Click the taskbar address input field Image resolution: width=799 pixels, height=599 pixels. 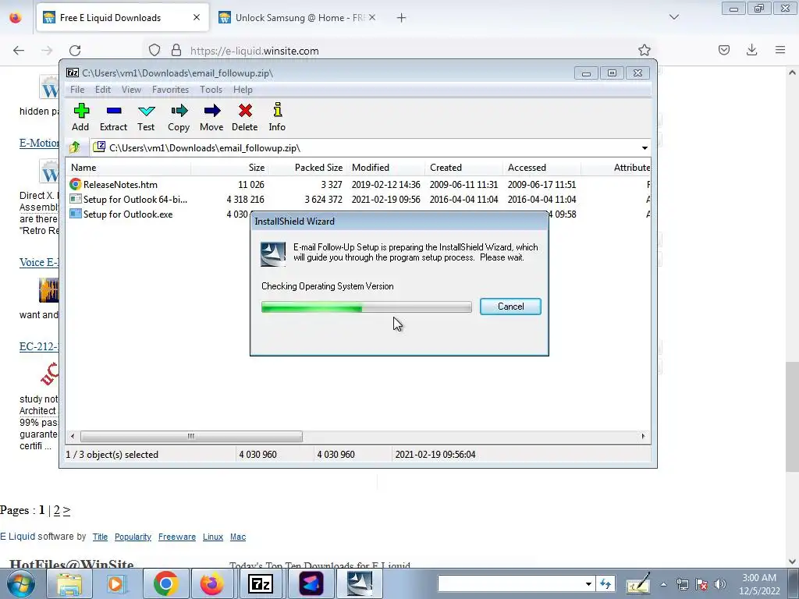pyautogui.click(x=510, y=583)
